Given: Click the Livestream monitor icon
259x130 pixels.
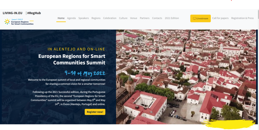Looking at the screenshot, I should [195, 18].
